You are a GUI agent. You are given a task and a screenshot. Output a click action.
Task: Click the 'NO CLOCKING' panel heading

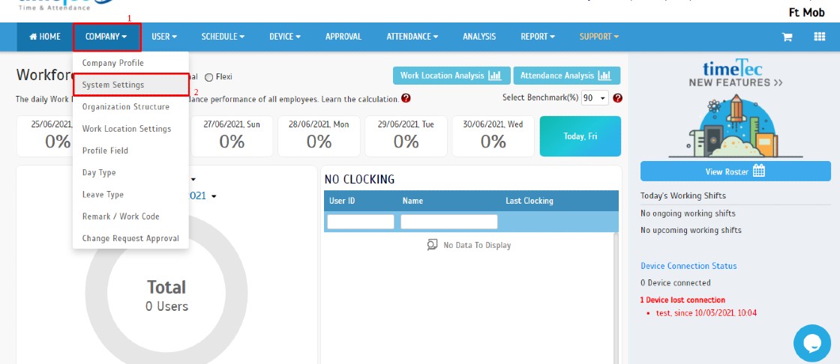[x=359, y=179]
